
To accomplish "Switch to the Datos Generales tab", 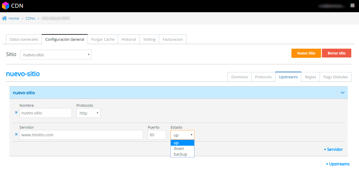I will click(24, 39).
